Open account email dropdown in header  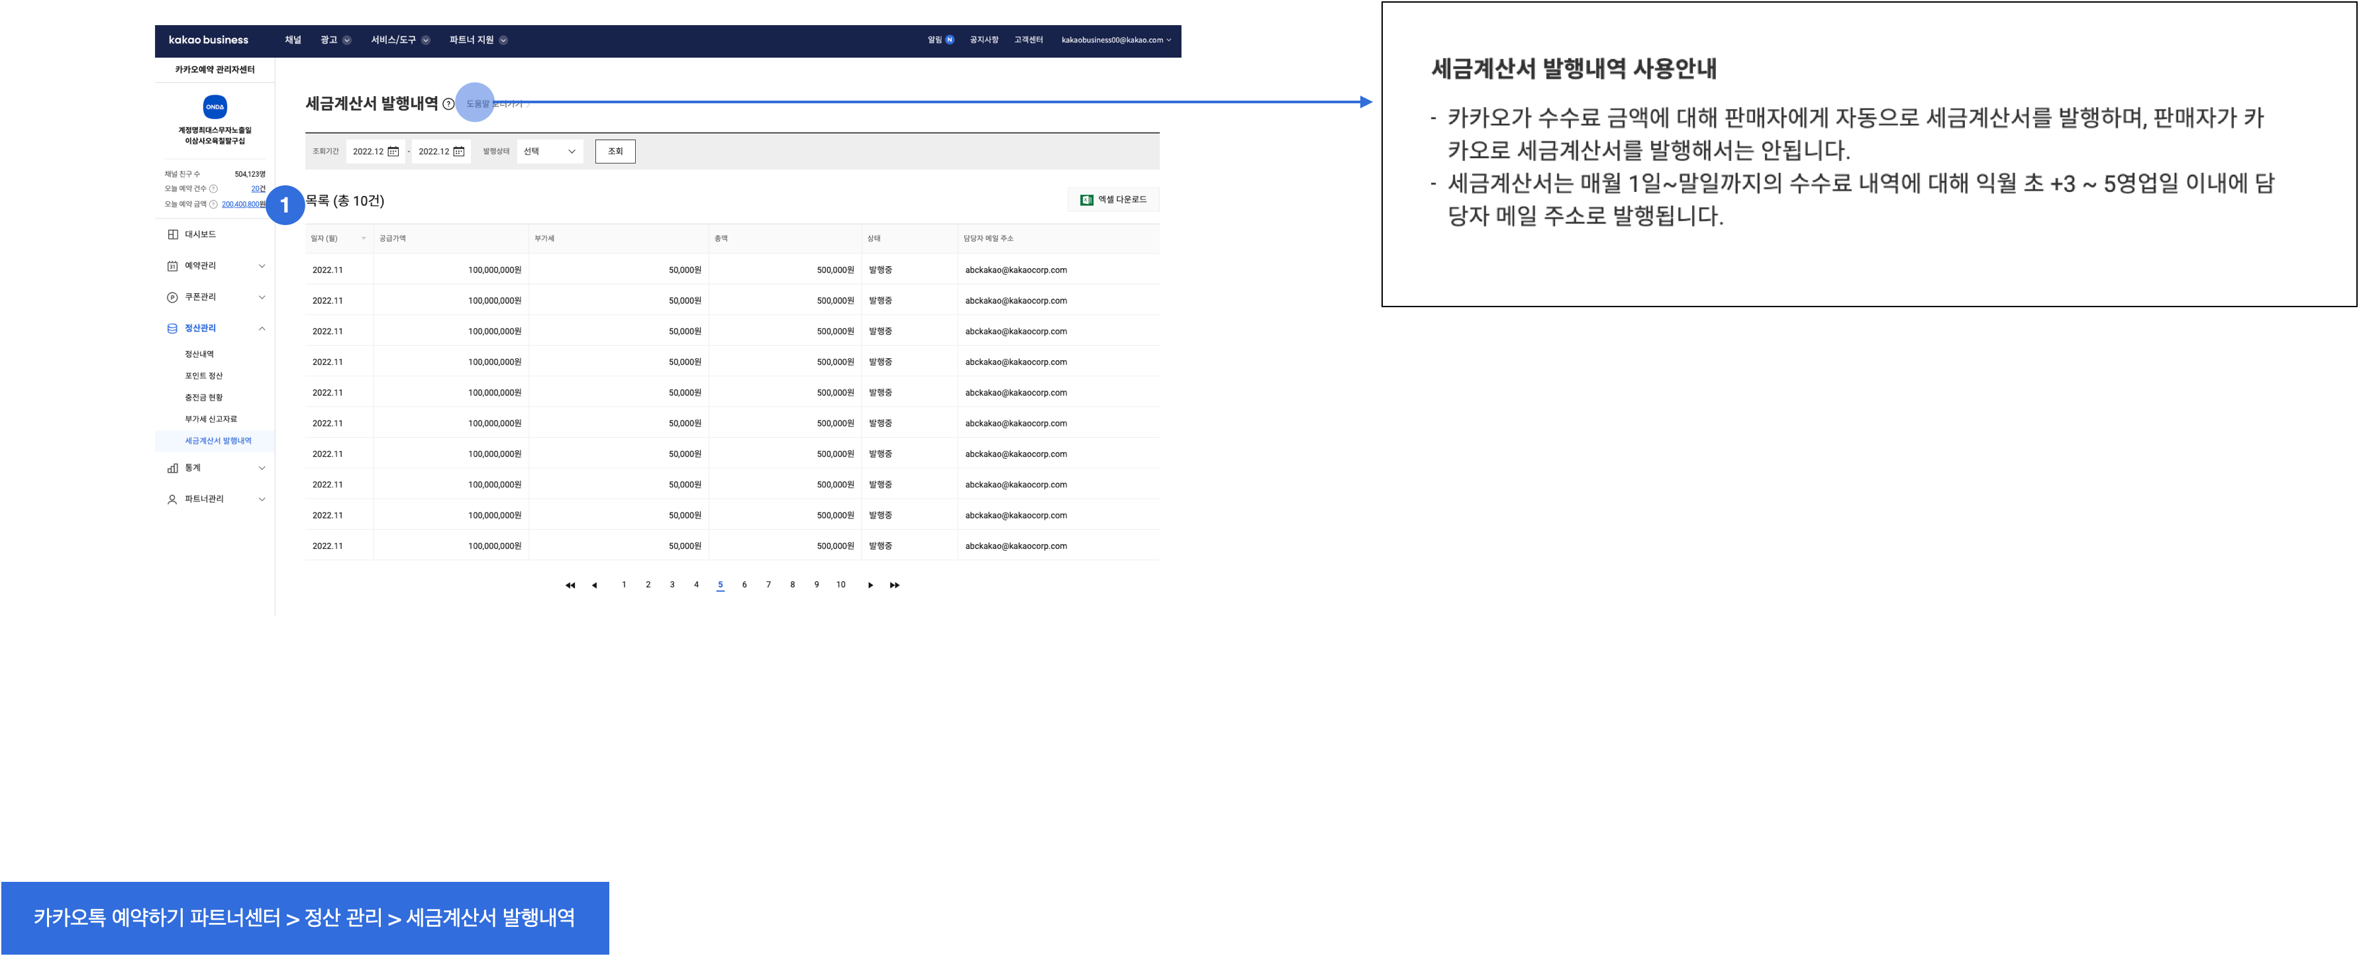[x=1115, y=40]
